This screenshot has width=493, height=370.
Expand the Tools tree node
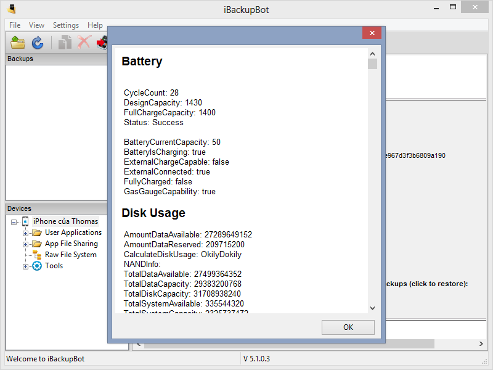click(x=25, y=266)
